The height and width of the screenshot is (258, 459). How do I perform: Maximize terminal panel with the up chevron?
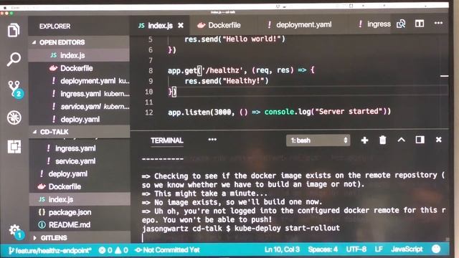point(401,140)
